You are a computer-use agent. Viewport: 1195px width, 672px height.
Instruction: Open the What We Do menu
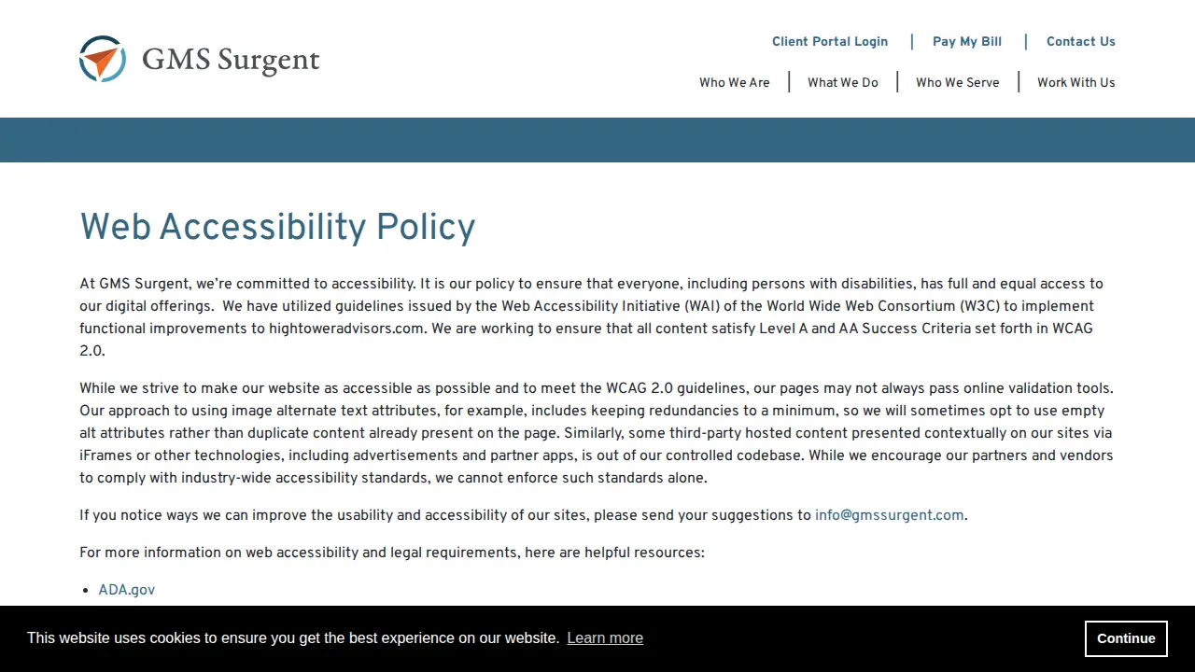843,82
